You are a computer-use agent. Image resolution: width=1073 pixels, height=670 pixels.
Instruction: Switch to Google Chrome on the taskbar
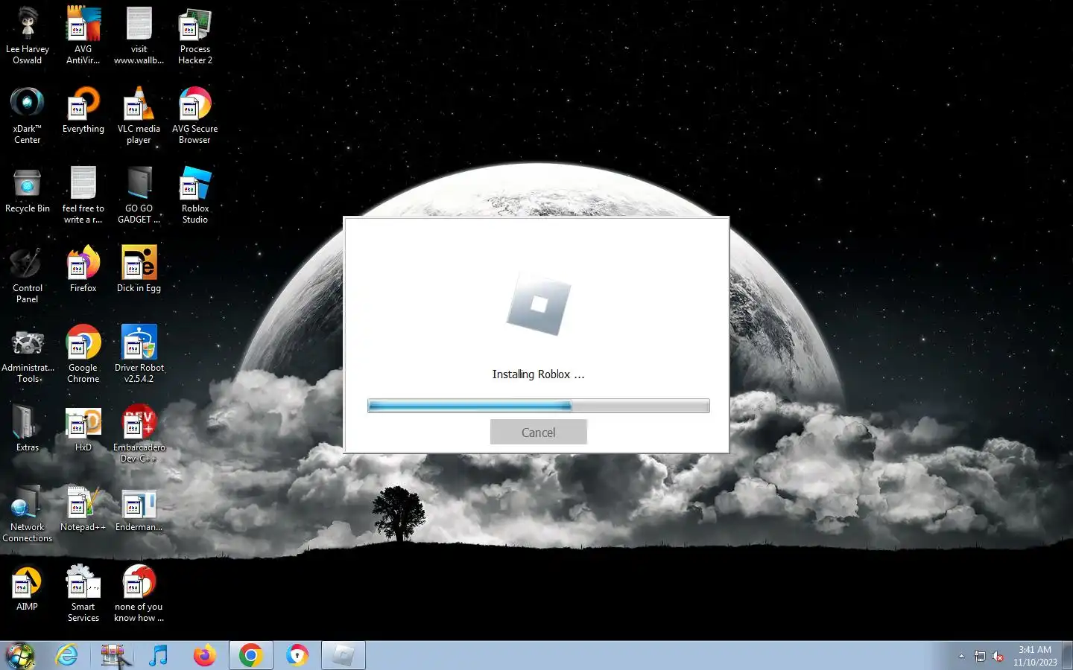pyautogui.click(x=250, y=655)
